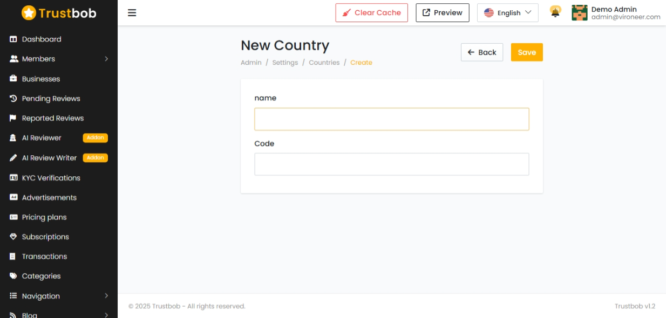Click the Dashboard icon in sidebar
The width and height of the screenshot is (666, 318).
(x=13, y=39)
